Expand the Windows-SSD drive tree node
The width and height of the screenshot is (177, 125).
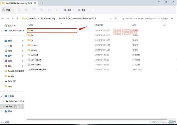pyautogui.click(x=3, y=101)
